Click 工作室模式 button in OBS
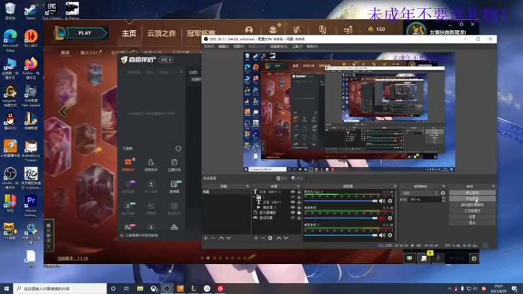Screen dimensions: 523x294 click(x=472, y=210)
